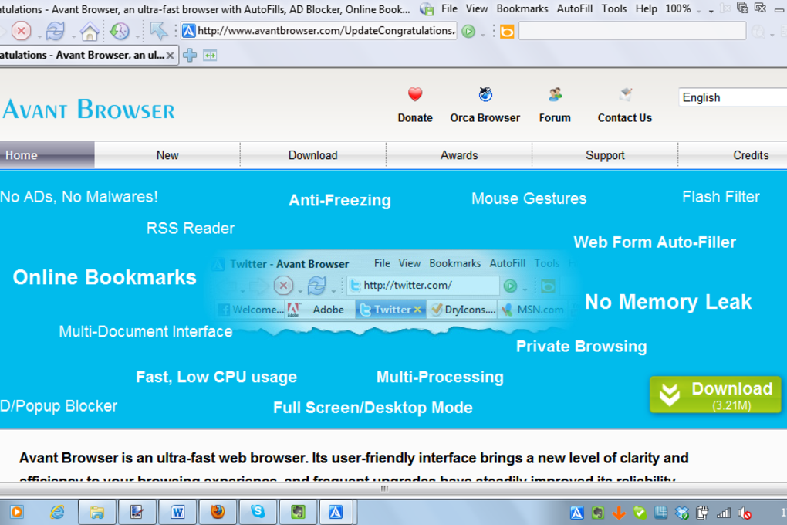Open the History clock icon

tap(120, 31)
